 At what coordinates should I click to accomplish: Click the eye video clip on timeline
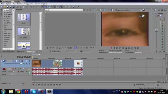[x=37, y=63]
